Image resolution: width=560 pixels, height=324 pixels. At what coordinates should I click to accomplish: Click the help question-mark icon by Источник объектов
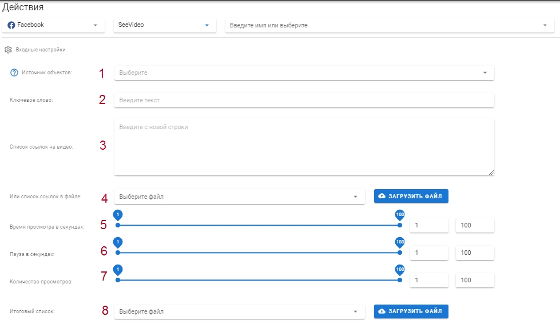[x=14, y=73]
